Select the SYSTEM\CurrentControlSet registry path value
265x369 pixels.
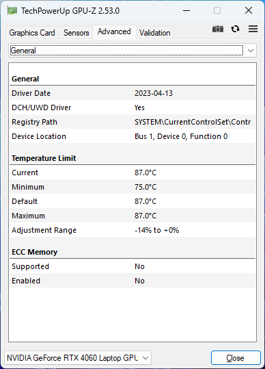(x=193, y=122)
